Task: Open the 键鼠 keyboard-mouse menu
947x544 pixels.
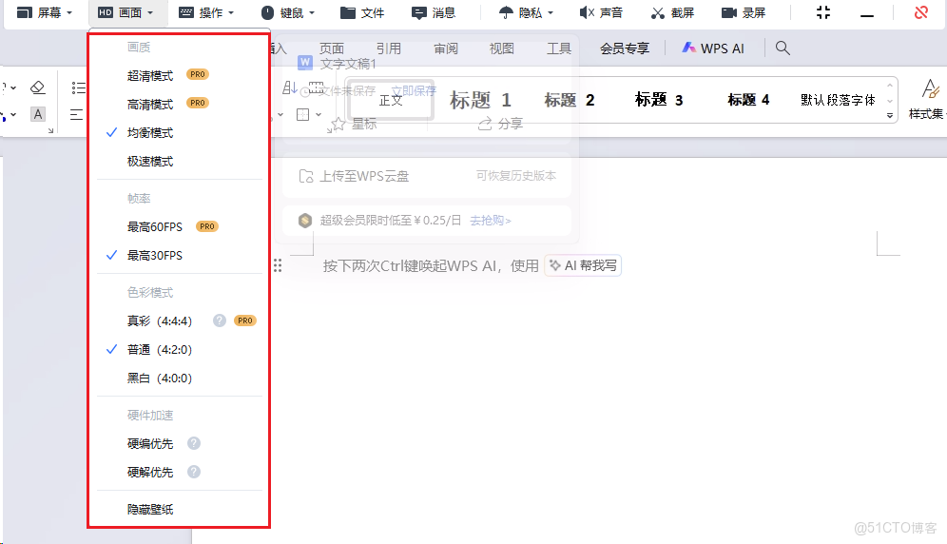Action: point(287,12)
